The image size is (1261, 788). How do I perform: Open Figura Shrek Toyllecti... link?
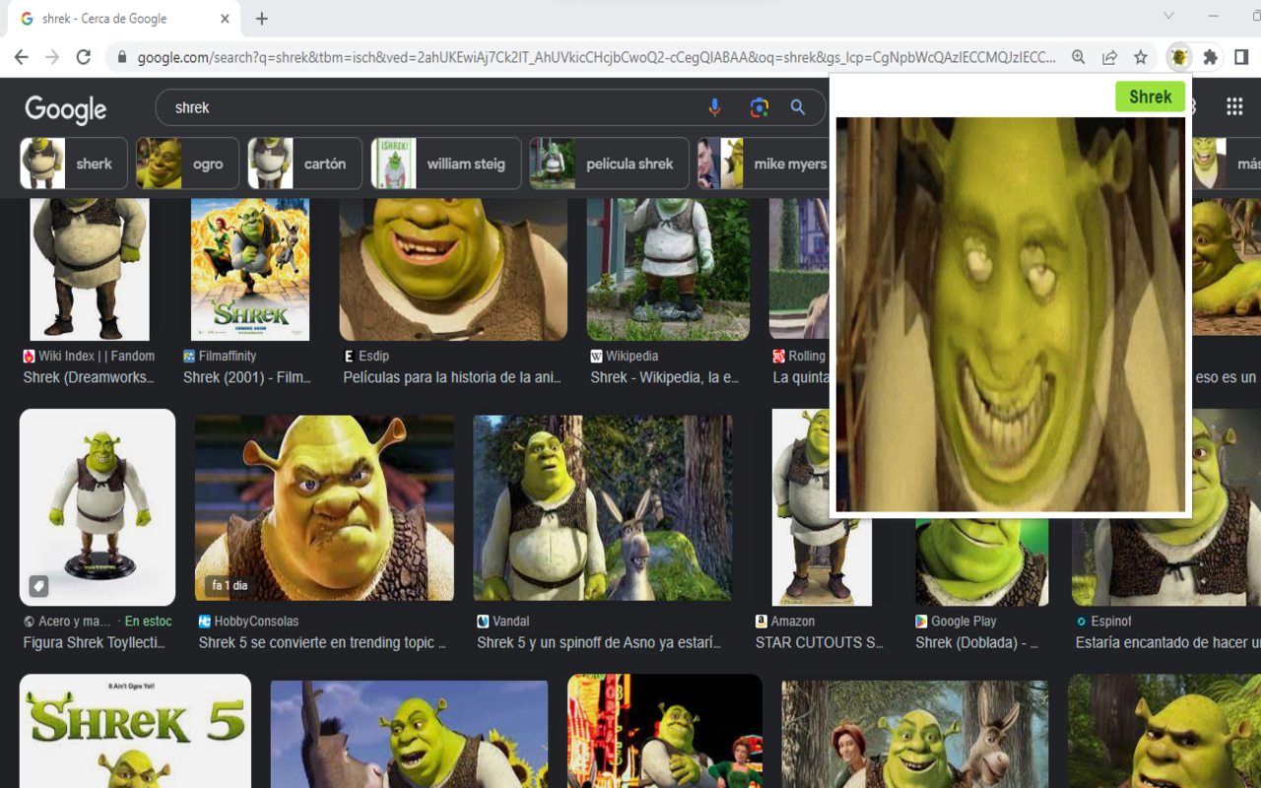tap(95, 642)
